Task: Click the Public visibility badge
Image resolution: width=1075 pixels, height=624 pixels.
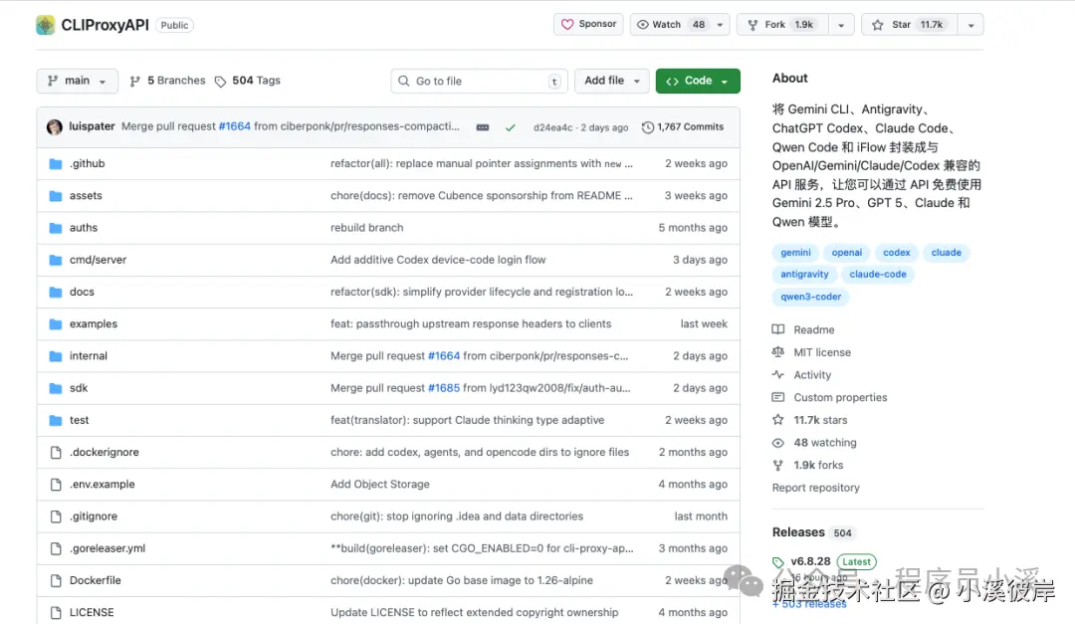Action: [x=174, y=25]
